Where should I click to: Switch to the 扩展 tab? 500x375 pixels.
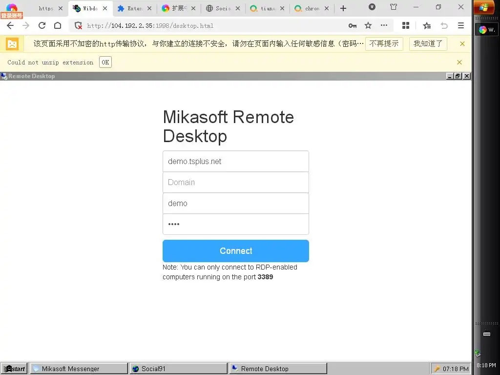coord(179,9)
